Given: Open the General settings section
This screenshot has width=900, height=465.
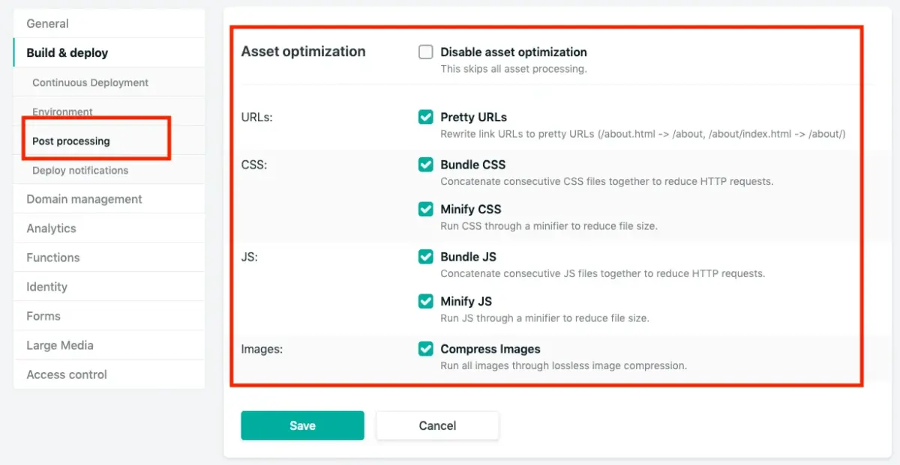Looking at the screenshot, I should [x=48, y=23].
